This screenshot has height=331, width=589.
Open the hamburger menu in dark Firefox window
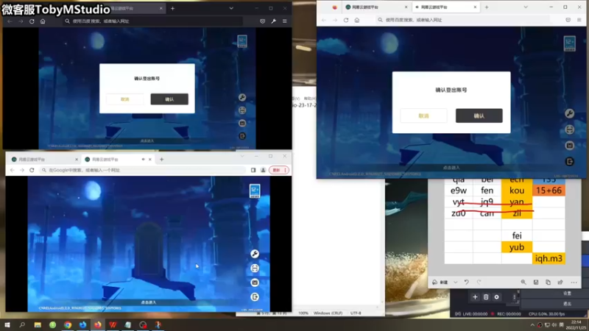[x=285, y=21]
